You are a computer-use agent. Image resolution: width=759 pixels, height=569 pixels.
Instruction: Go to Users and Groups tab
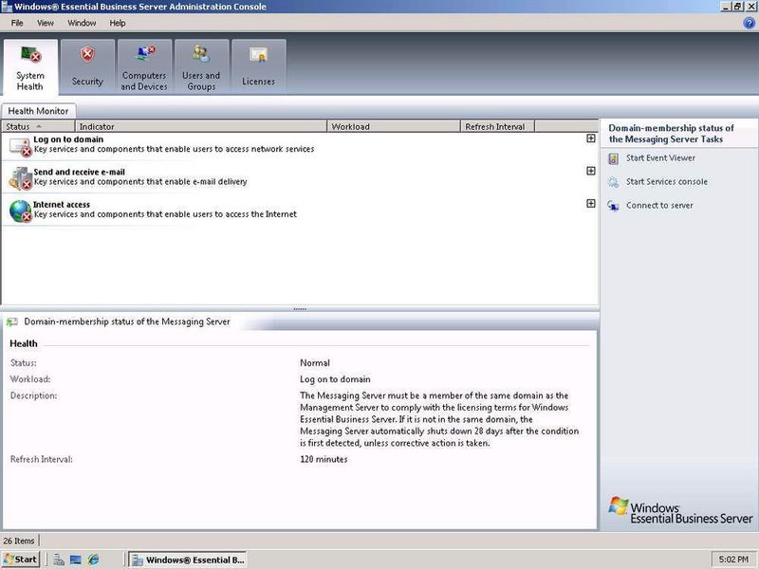point(201,66)
